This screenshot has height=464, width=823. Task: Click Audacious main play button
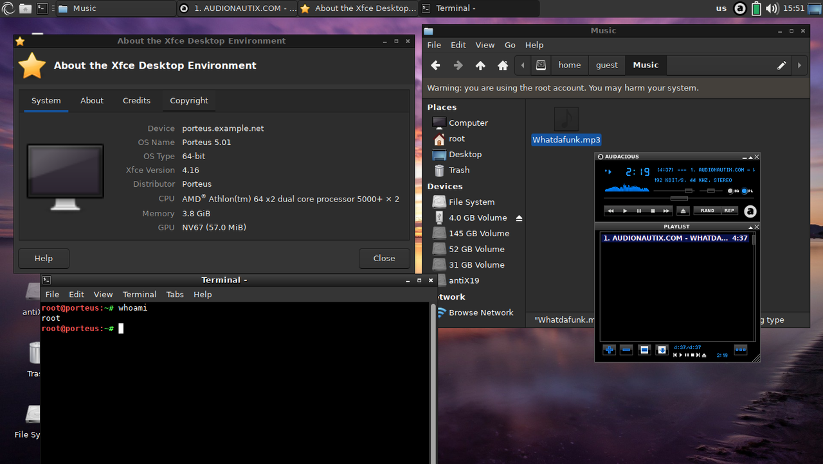pos(625,211)
